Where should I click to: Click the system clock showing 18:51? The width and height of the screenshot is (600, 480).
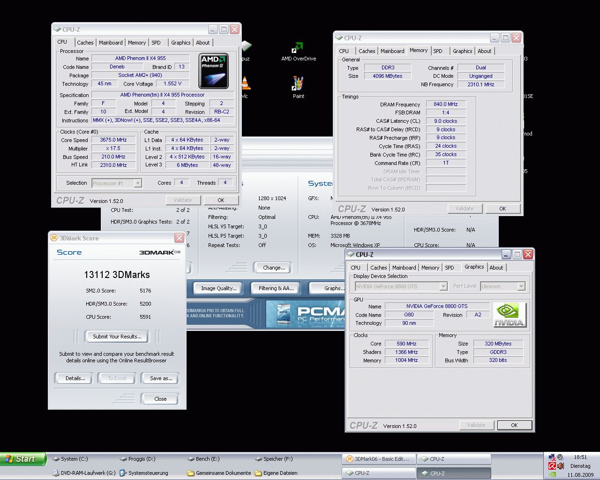click(580, 457)
